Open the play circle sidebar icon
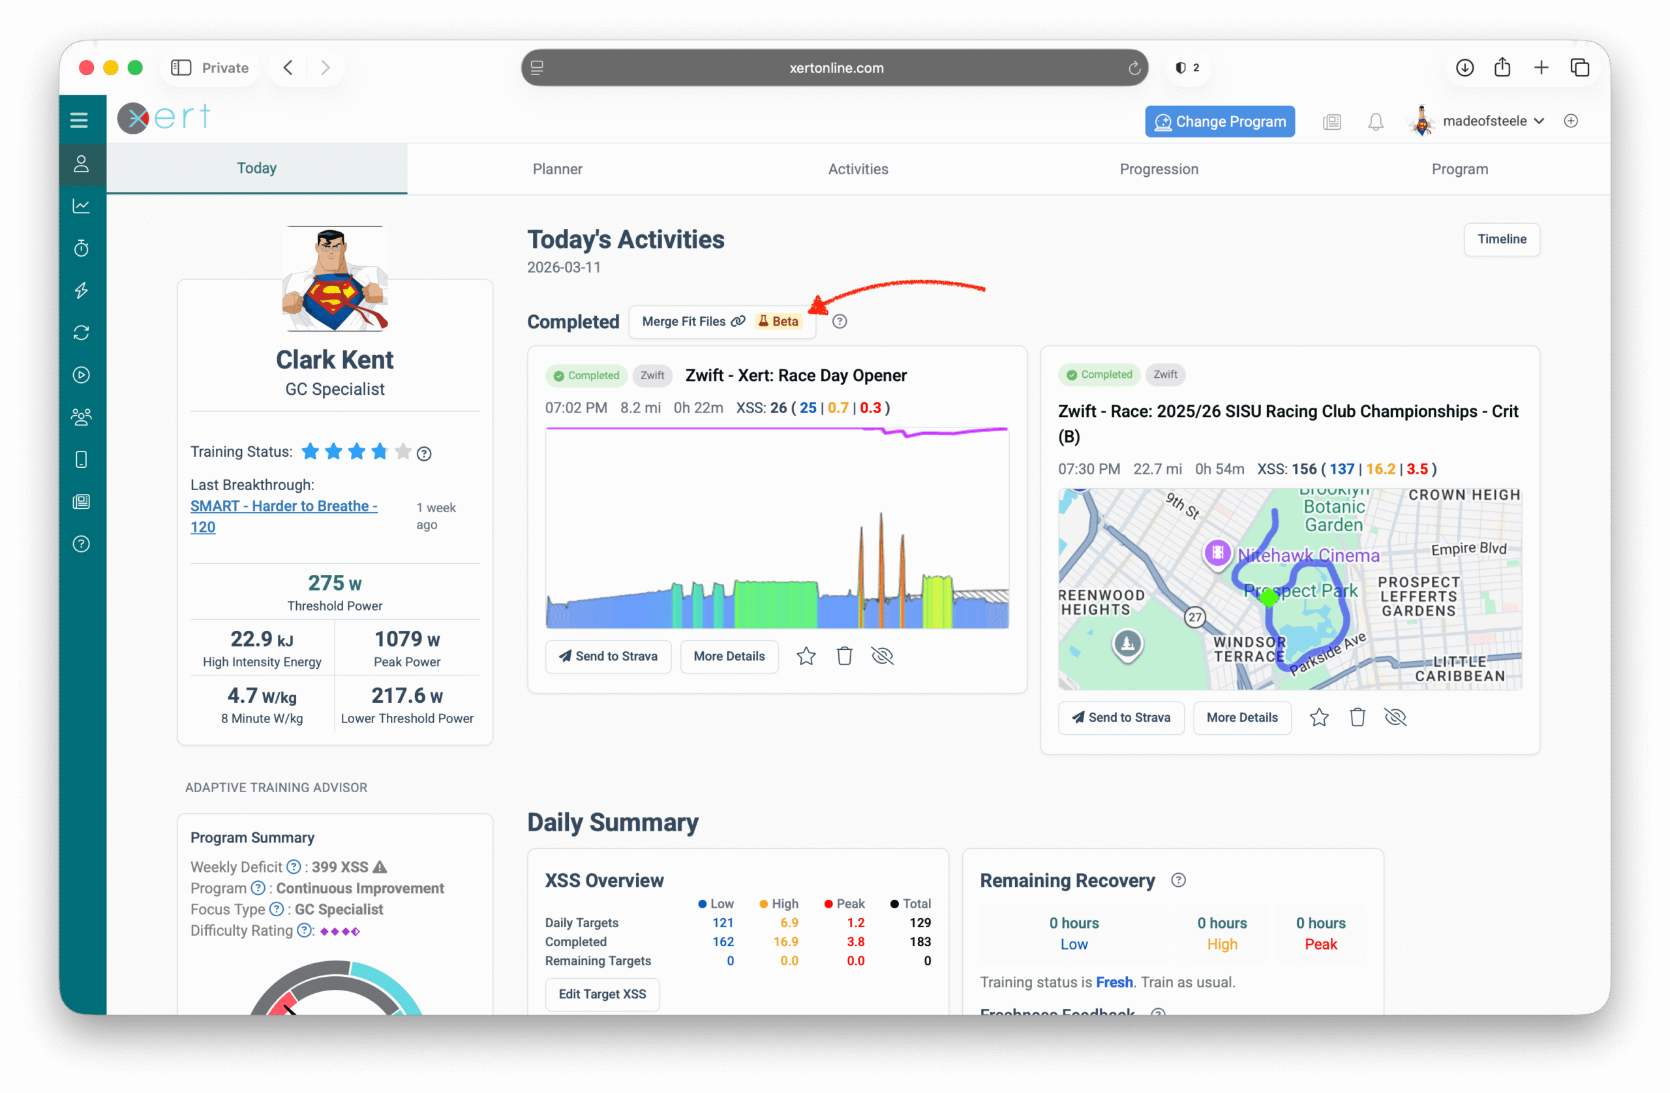1670x1093 pixels. click(82, 375)
